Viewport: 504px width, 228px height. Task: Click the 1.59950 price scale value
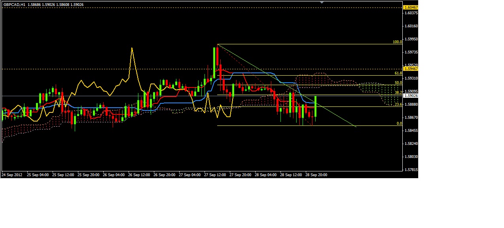(x=412, y=39)
